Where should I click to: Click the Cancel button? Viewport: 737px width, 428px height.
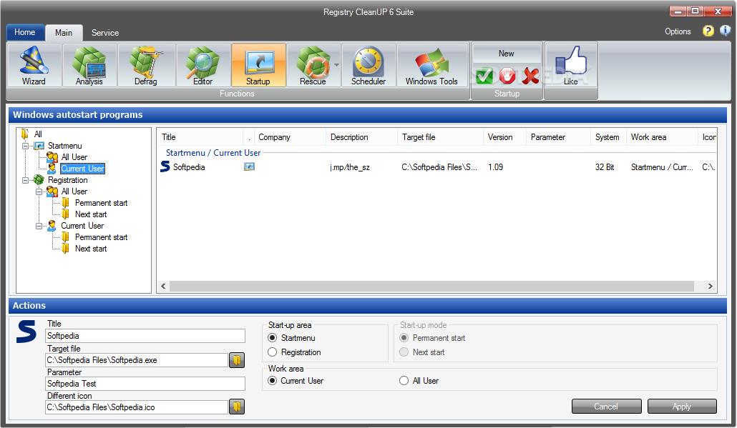point(606,407)
